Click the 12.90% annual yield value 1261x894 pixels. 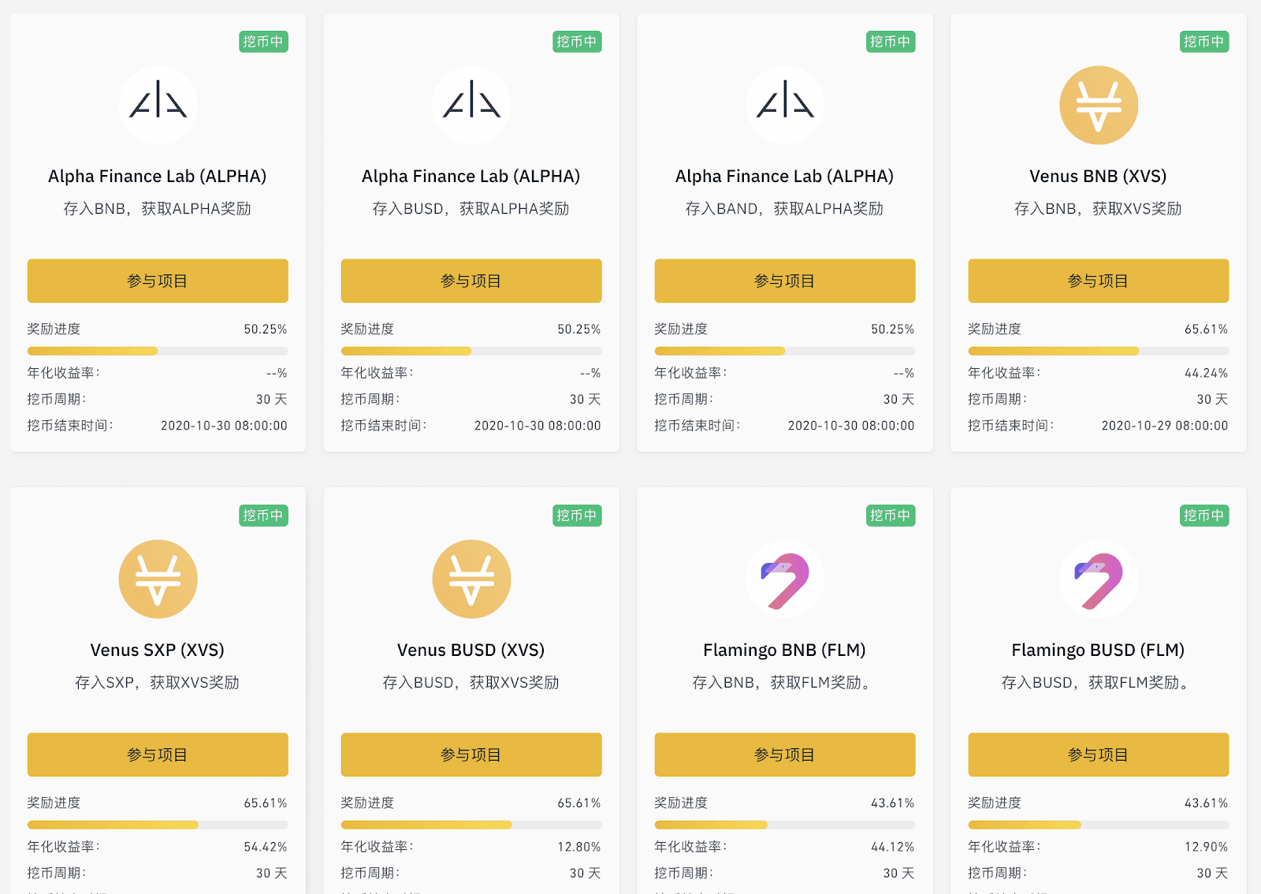1207,847
